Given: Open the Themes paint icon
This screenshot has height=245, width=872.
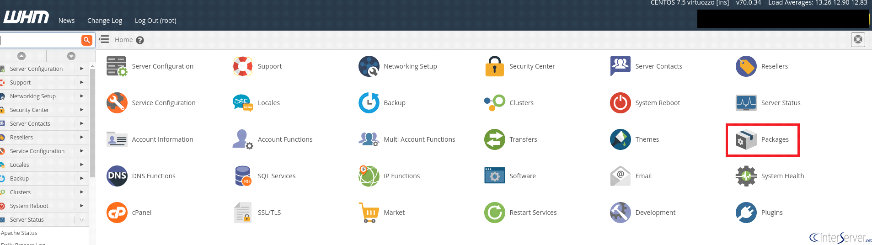Looking at the screenshot, I should tap(621, 139).
